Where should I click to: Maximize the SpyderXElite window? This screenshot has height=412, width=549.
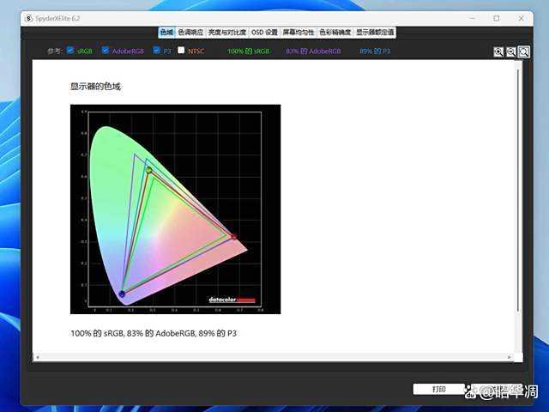coord(497,18)
